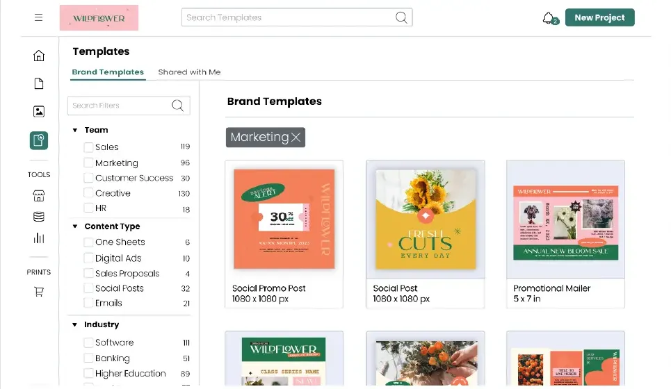Remove the Marketing filter tag
The image size is (671, 389).
coord(296,138)
